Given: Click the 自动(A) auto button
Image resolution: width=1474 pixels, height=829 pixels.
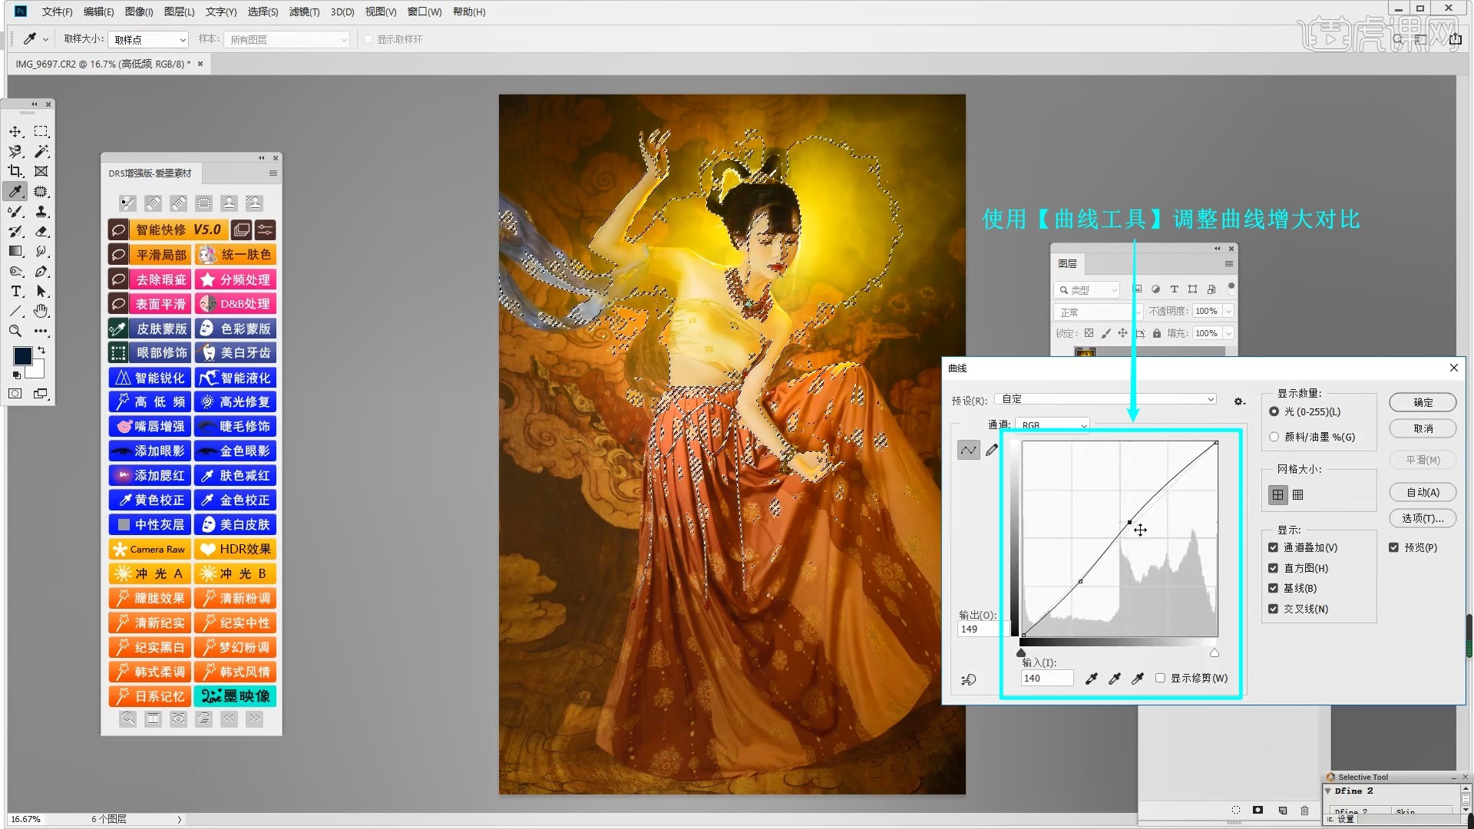Looking at the screenshot, I should point(1423,492).
